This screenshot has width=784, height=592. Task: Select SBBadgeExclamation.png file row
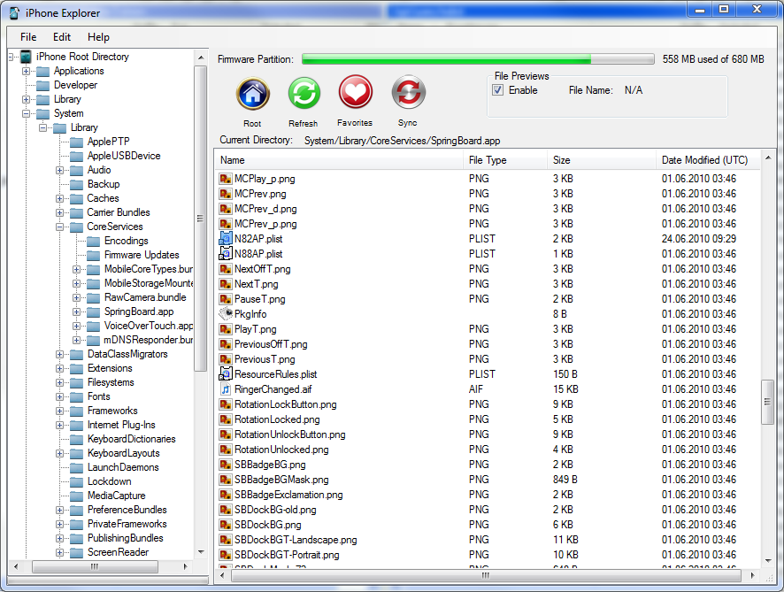tap(288, 495)
